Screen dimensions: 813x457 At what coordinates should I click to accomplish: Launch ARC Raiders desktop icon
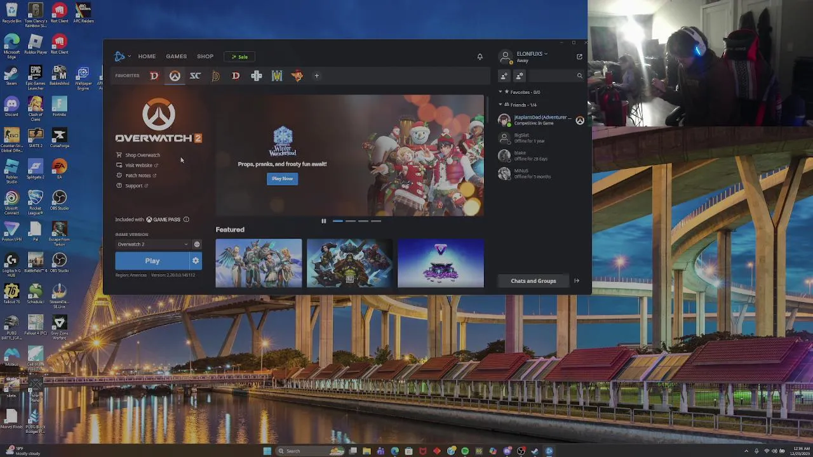(x=83, y=11)
